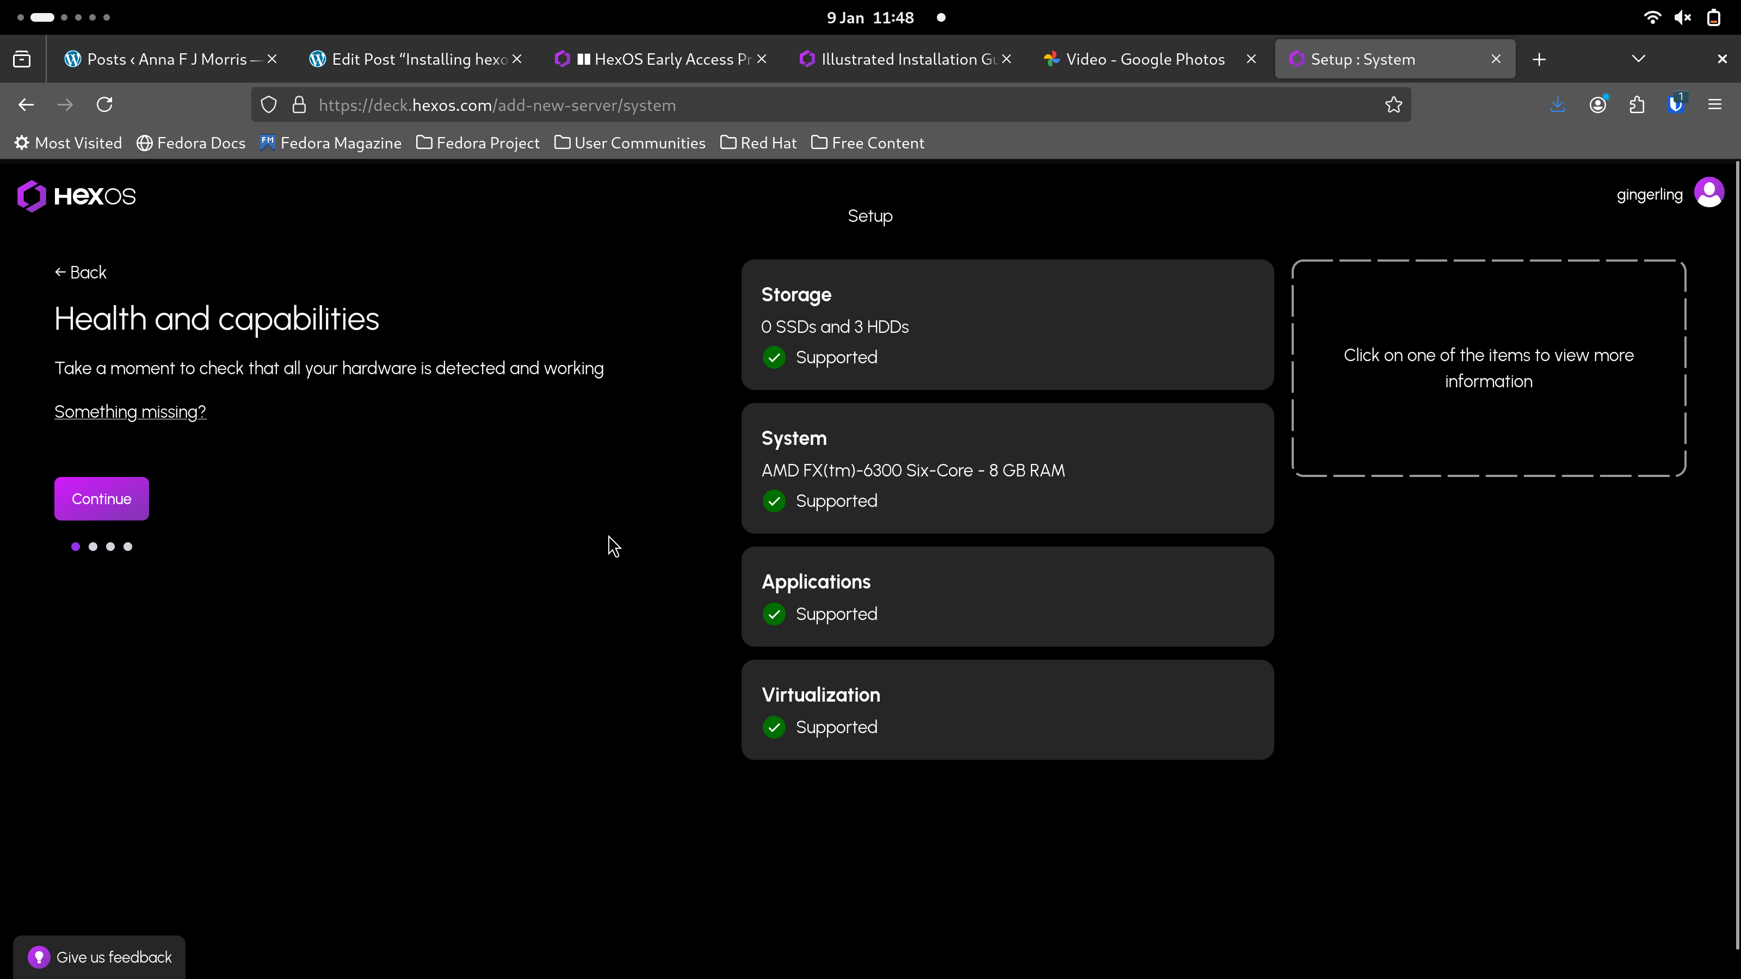Click the Firefox downloads arrow icon
This screenshot has height=979, width=1741.
coord(1557,105)
